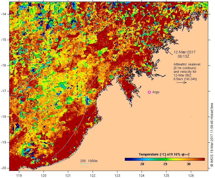The image size is (215, 178).
Task: Click longitude label 124
Action: click(x=142, y=176)
